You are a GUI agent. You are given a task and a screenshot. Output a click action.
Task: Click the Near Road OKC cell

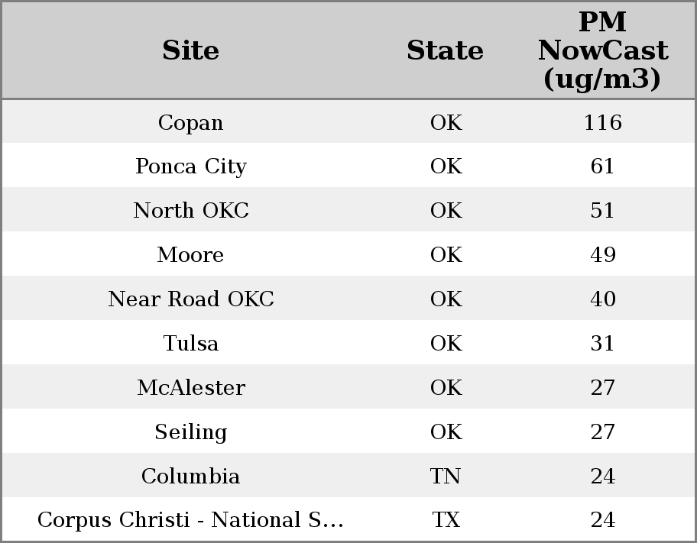tap(190, 299)
